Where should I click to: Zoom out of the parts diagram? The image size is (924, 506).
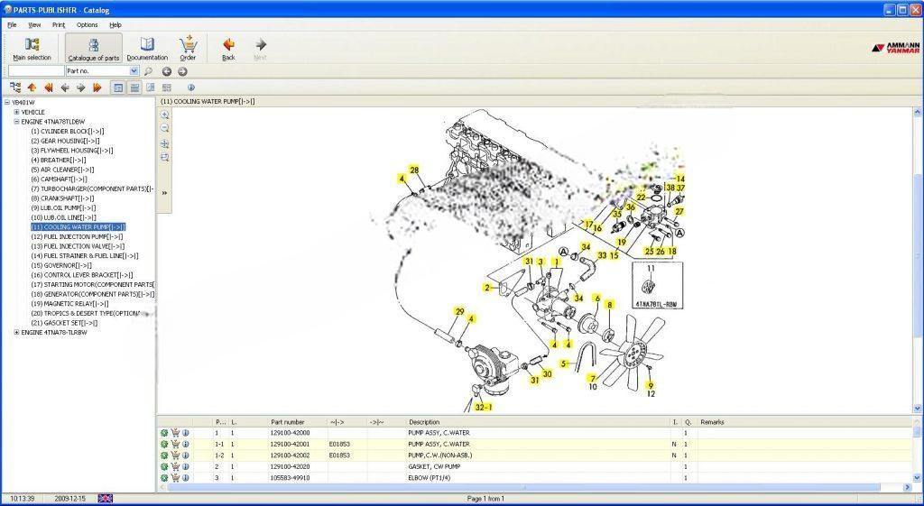165,129
